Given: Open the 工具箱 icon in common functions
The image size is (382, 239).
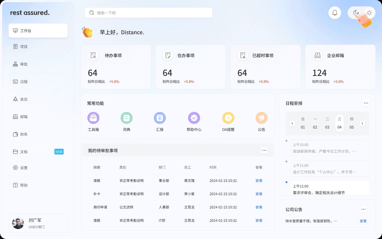Looking at the screenshot, I should coord(93,118).
